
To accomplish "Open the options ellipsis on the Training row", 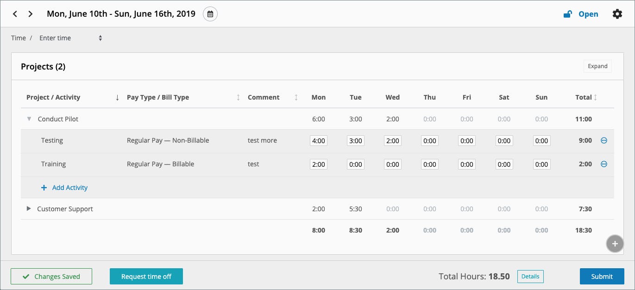I will (604, 164).
